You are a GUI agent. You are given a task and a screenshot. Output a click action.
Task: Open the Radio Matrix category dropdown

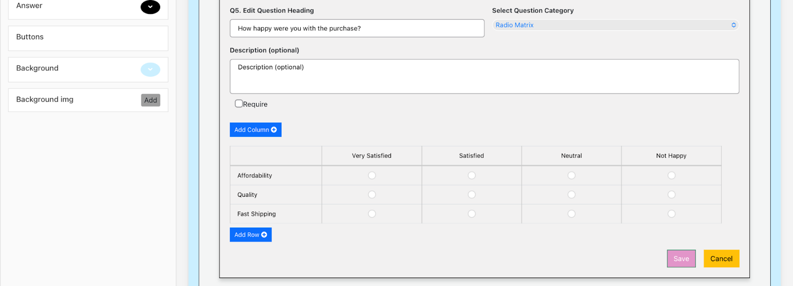(x=615, y=25)
